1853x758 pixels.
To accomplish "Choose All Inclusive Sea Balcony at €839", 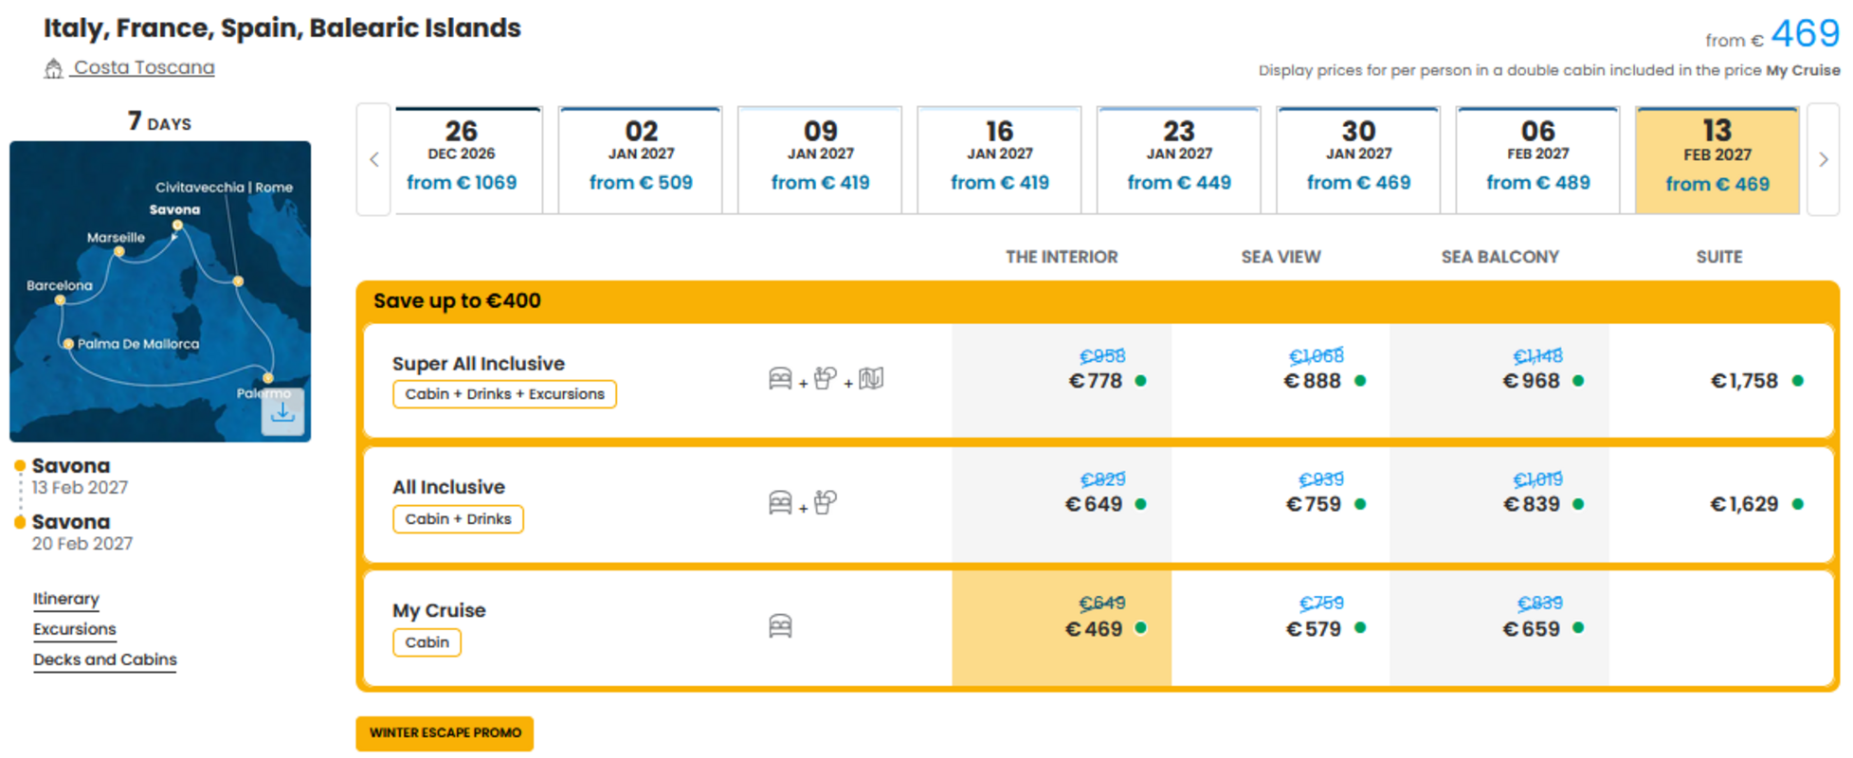I will [x=1499, y=504].
